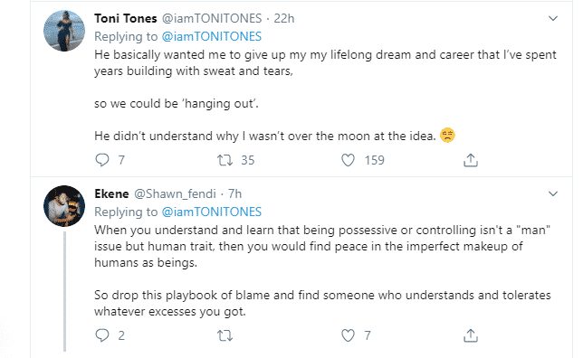Image resolution: width=583 pixels, height=358 pixels.
Task: Open the 22h timestamp on Toni's tweet
Action: [x=284, y=18]
